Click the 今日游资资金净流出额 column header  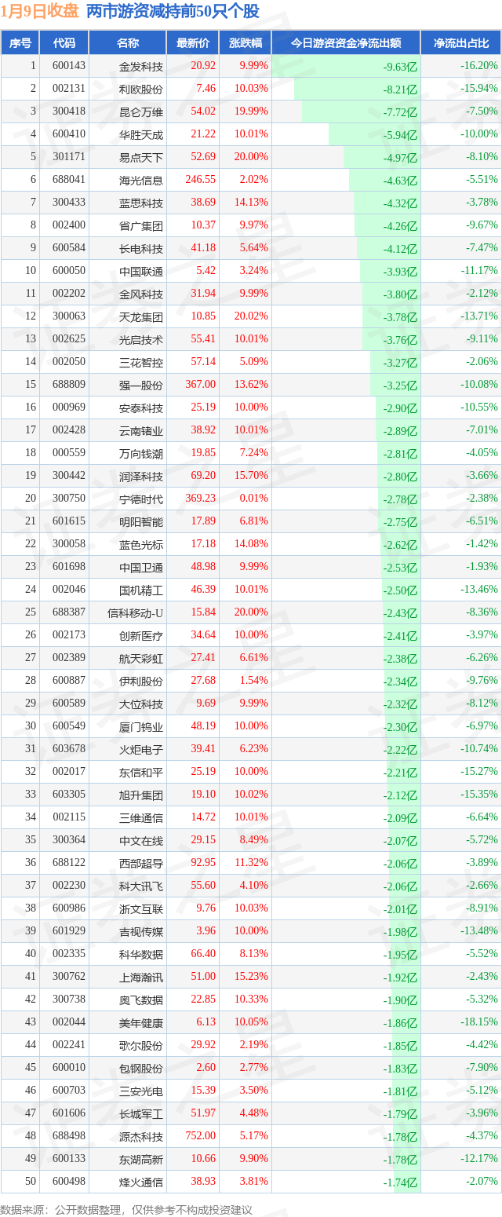[x=346, y=43]
